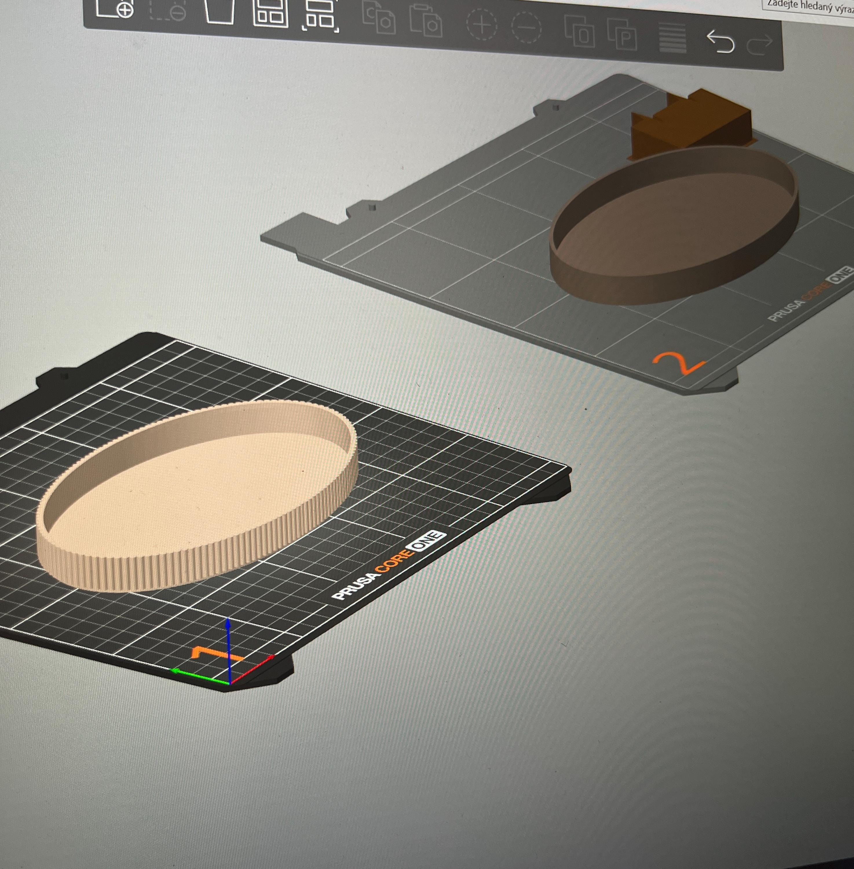
Task: Open the Variable layer height tool
Action: pyautogui.click(x=672, y=38)
